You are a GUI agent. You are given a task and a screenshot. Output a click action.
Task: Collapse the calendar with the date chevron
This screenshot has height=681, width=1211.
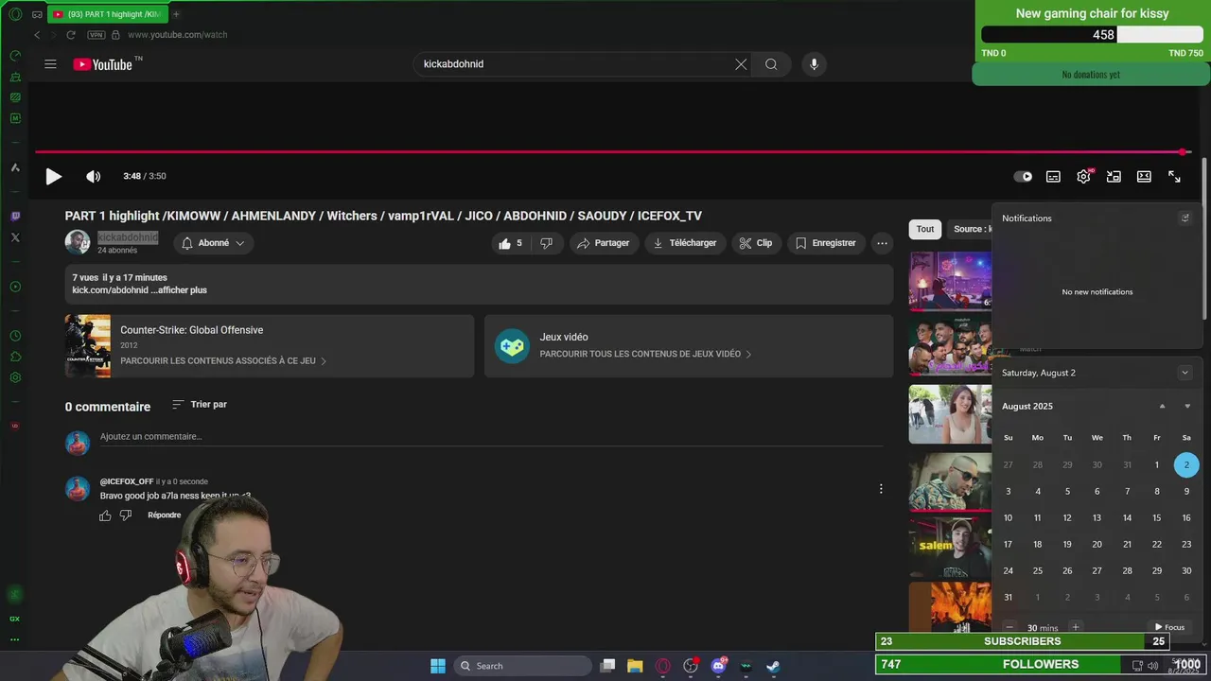(1185, 373)
